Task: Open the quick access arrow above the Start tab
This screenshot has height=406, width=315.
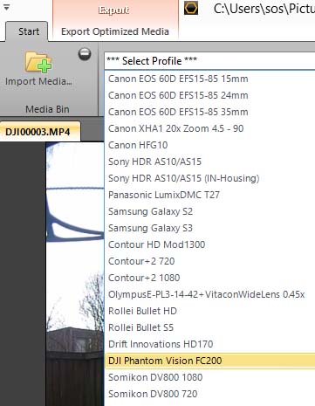Action: [x=6, y=7]
